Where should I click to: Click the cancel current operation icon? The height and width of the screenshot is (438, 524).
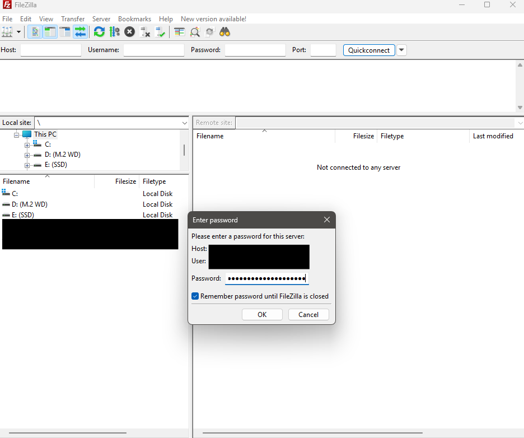130,32
